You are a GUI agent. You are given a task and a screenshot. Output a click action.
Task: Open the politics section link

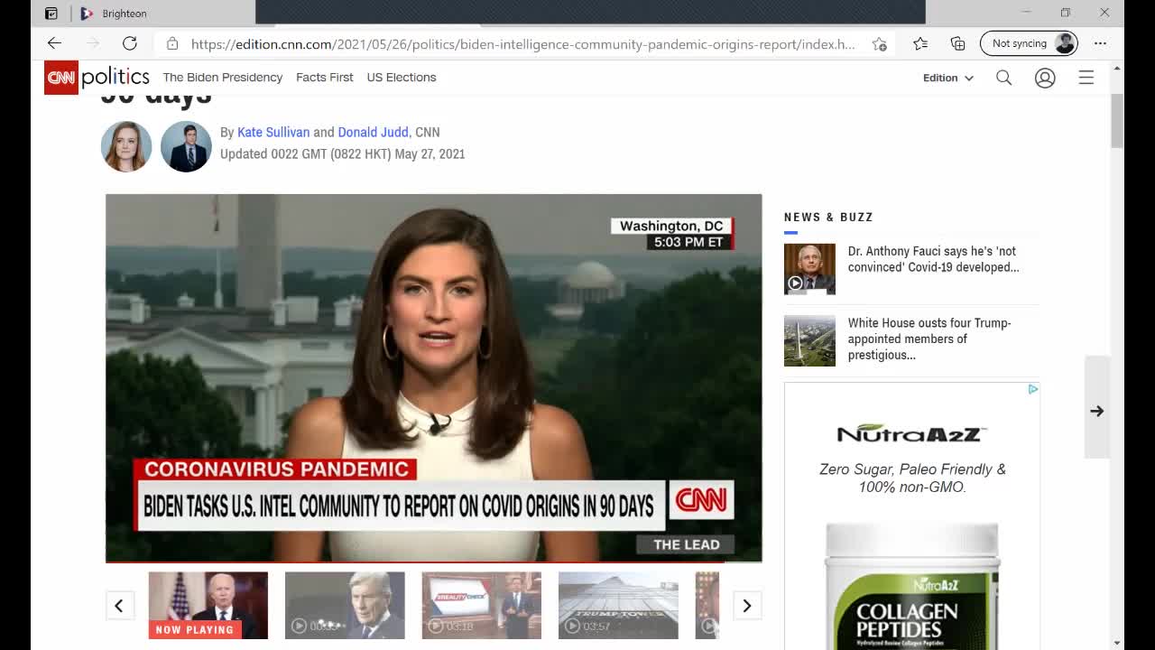coord(115,78)
